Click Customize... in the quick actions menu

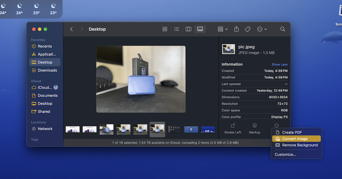click(285, 155)
